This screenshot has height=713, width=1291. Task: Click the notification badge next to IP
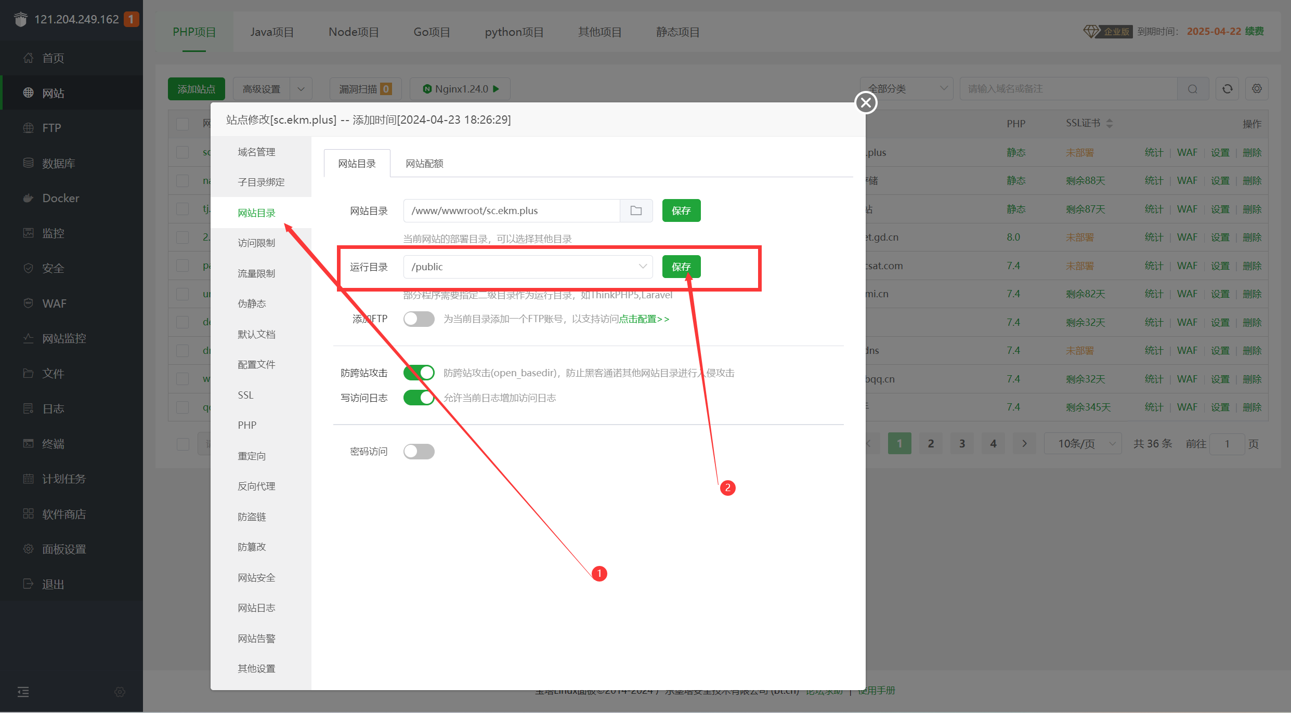tap(131, 19)
